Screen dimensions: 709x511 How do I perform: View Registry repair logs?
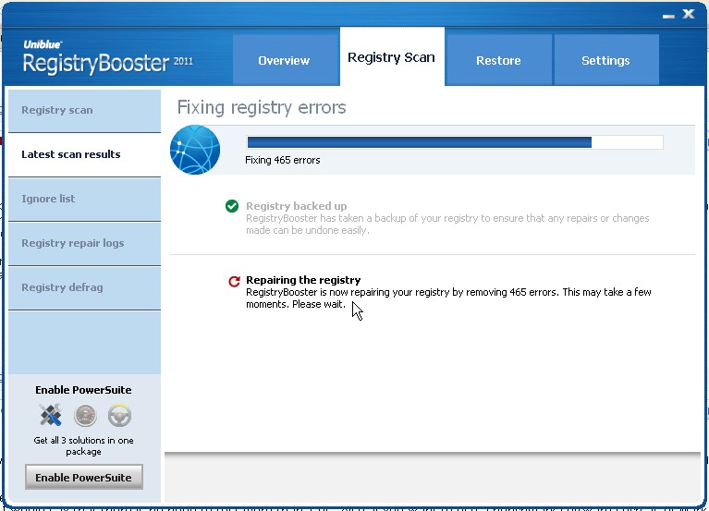(84, 243)
